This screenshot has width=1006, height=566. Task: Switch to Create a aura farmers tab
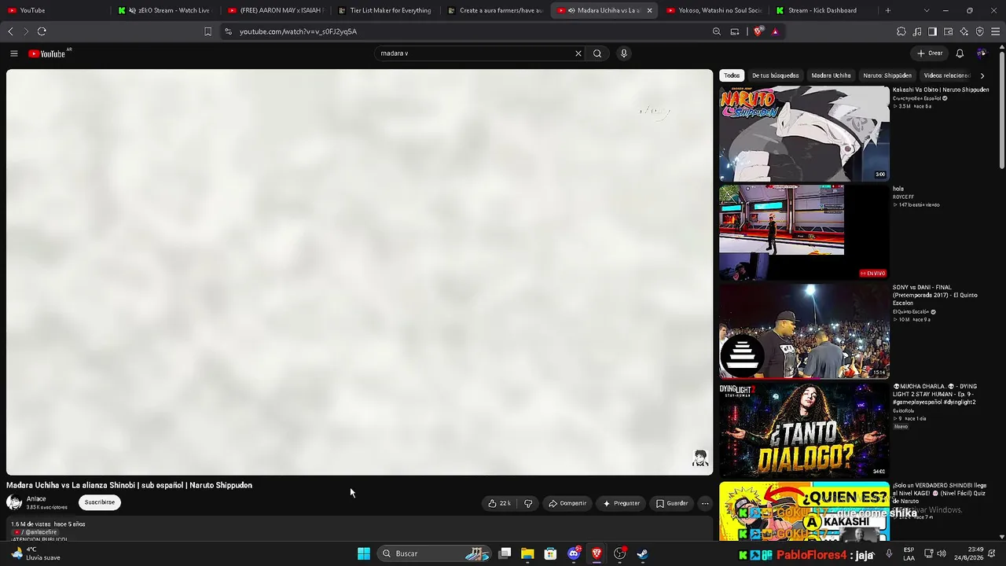point(494,10)
